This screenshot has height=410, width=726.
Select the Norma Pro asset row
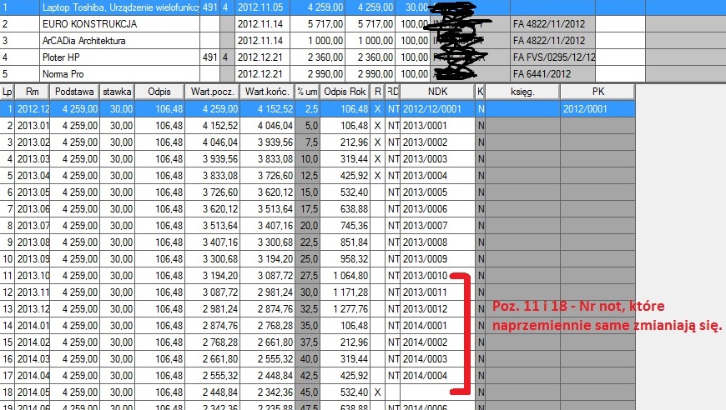117,73
